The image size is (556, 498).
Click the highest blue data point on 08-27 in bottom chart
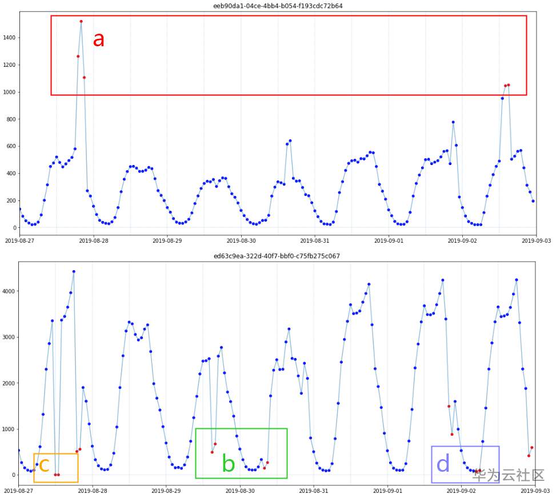[x=74, y=271]
